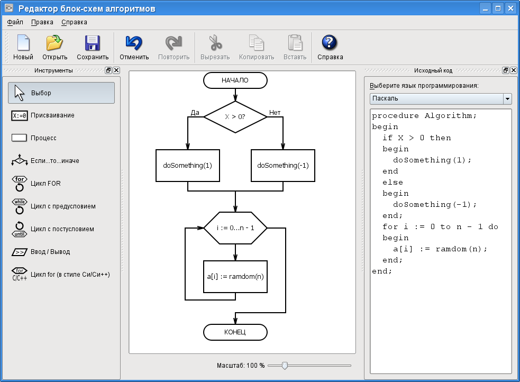The width and height of the screenshot is (520, 382).
Task: Save the diagram with Сохранить
Action: 93,47
